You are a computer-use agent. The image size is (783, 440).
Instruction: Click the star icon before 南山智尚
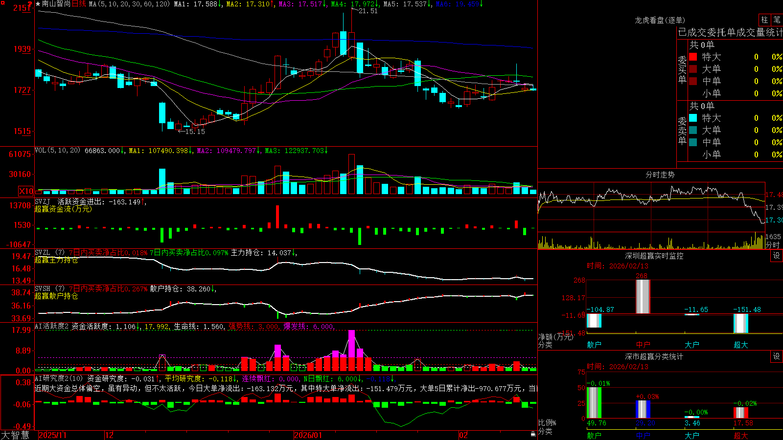pyautogui.click(x=38, y=4)
